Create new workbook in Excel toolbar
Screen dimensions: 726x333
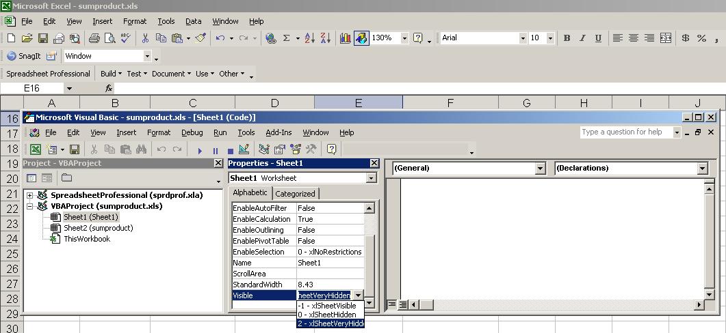[x=11, y=38]
